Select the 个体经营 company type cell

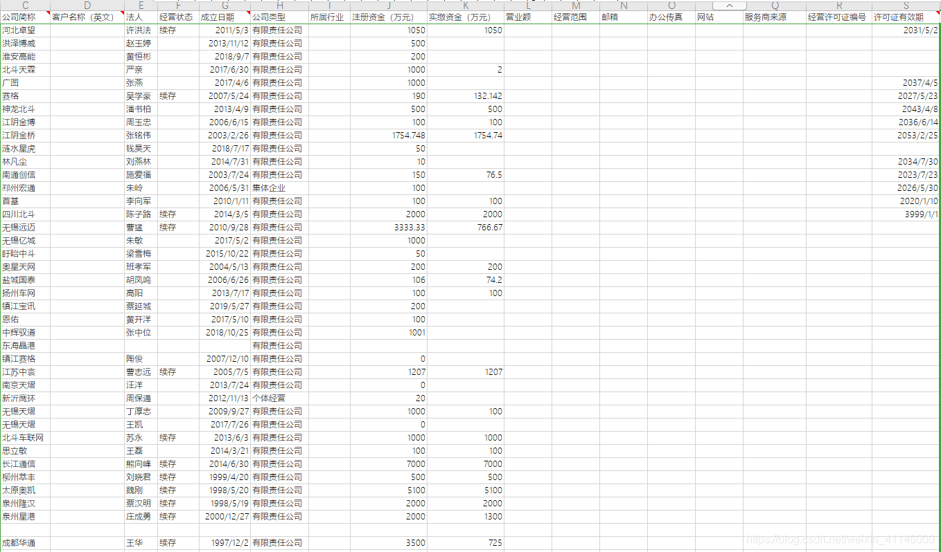(279, 398)
